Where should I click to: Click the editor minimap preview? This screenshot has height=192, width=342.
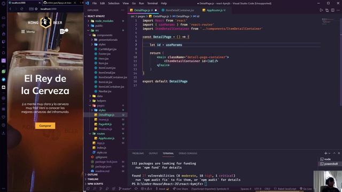(328, 21)
